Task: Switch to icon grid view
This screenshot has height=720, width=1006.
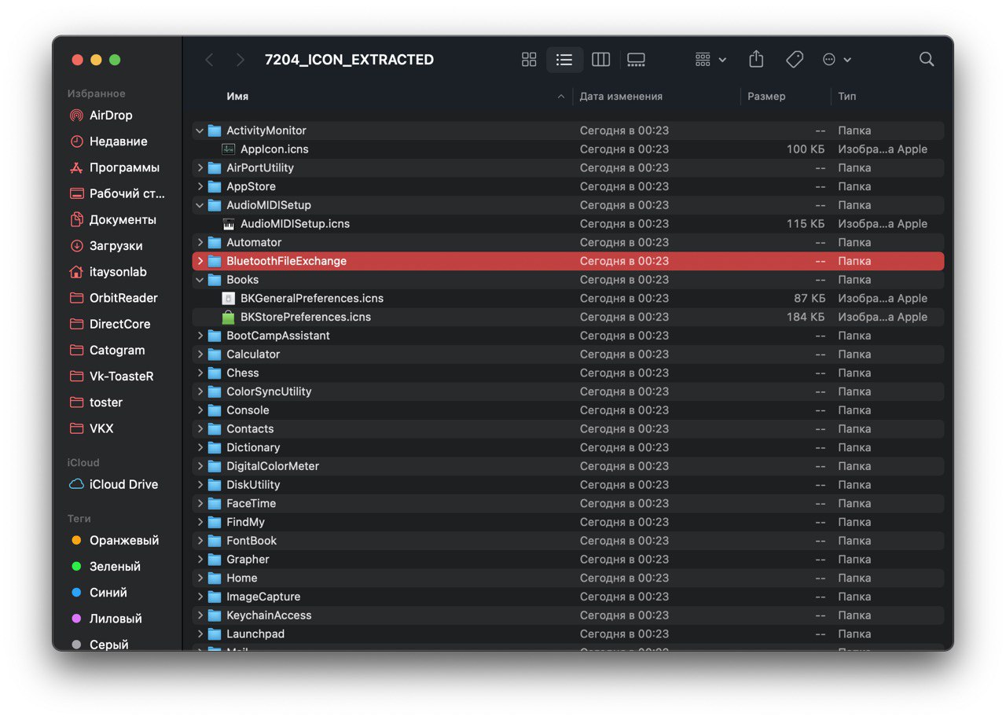Action: tap(529, 60)
